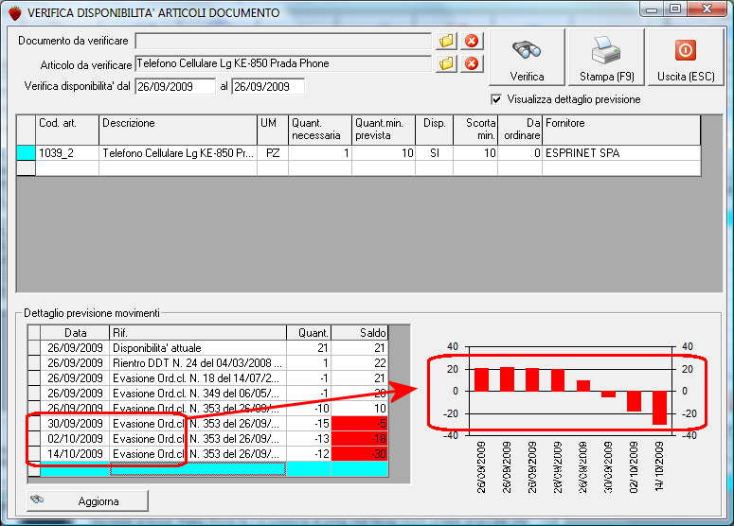Screen dimensions: 734x526
Task: Click the Quant. cell -13
Action: (x=309, y=439)
